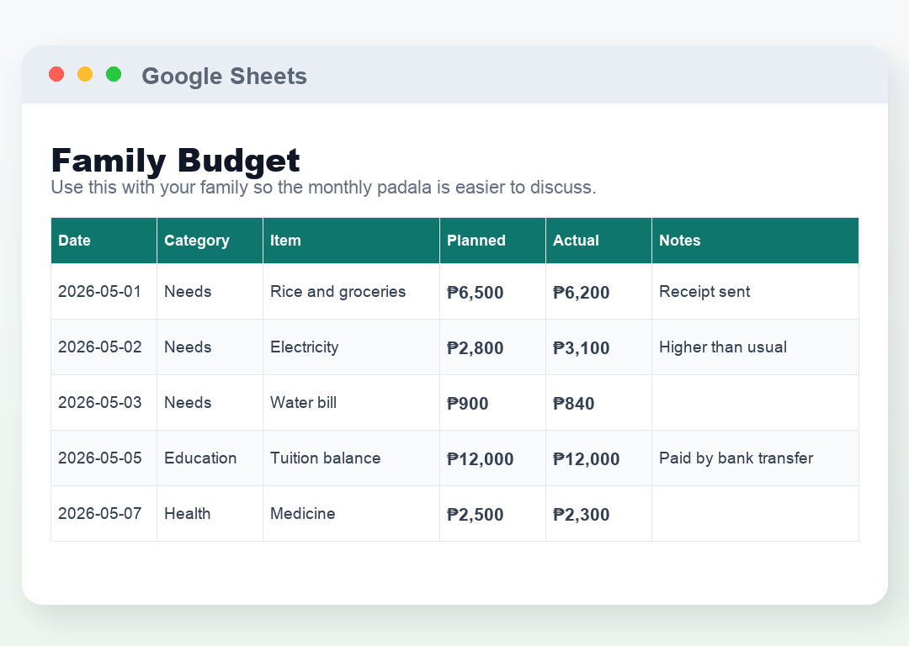Click the green maximize window button
Viewport: 909px width, 646px height.
tap(114, 74)
